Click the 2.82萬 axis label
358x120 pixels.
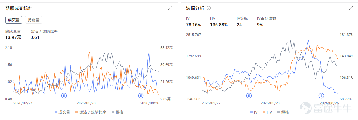pos(166,99)
